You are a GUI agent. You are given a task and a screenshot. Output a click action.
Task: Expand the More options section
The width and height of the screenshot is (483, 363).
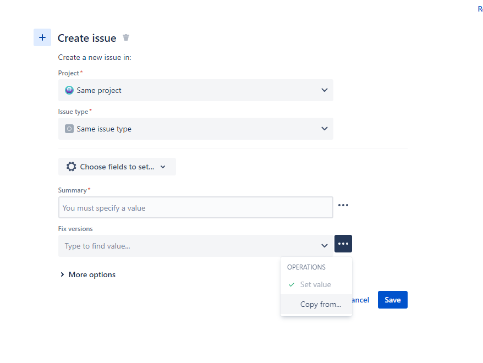(88, 274)
